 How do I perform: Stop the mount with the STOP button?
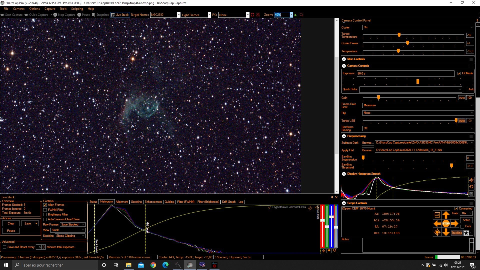(446, 223)
